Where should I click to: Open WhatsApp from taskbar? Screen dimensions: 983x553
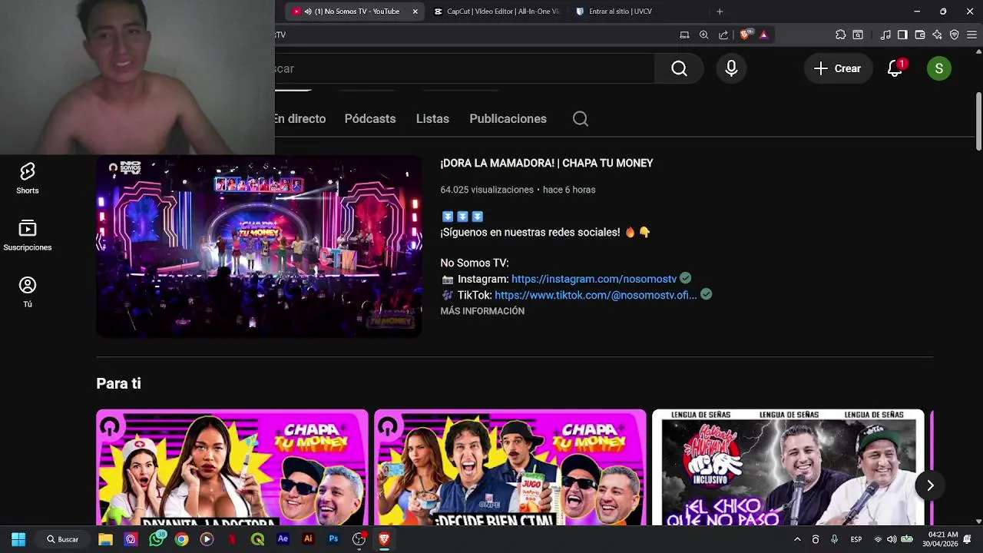click(x=157, y=539)
